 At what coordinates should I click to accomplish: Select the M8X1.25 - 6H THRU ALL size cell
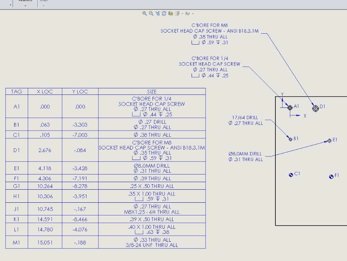(x=152, y=209)
